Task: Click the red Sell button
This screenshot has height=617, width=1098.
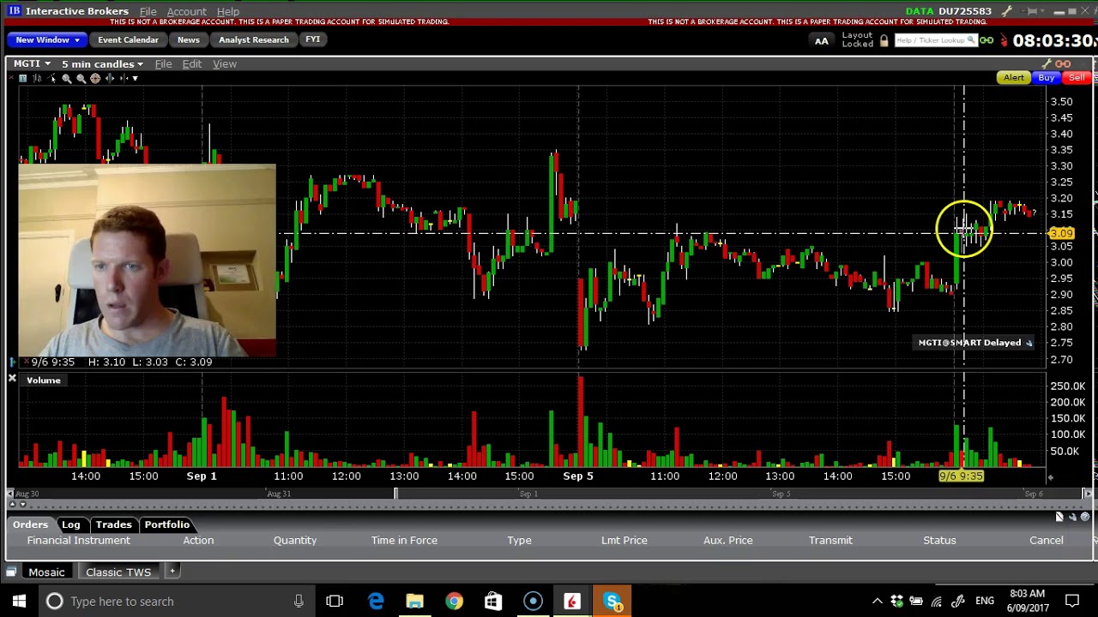Action: (1076, 78)
